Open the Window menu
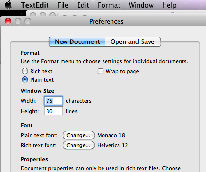 pyautogui.click(x=141, y=5)
